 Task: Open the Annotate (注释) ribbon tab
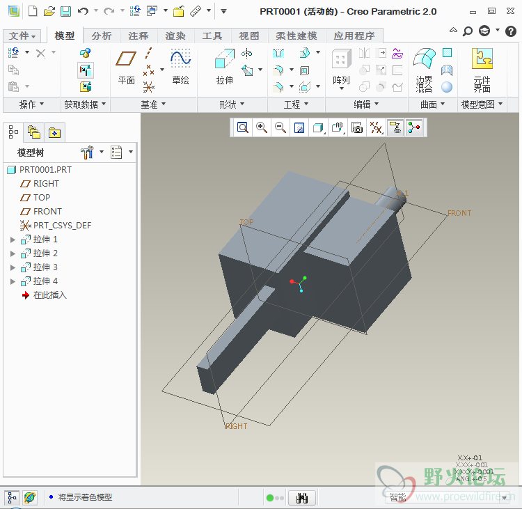tap(139, 36)
